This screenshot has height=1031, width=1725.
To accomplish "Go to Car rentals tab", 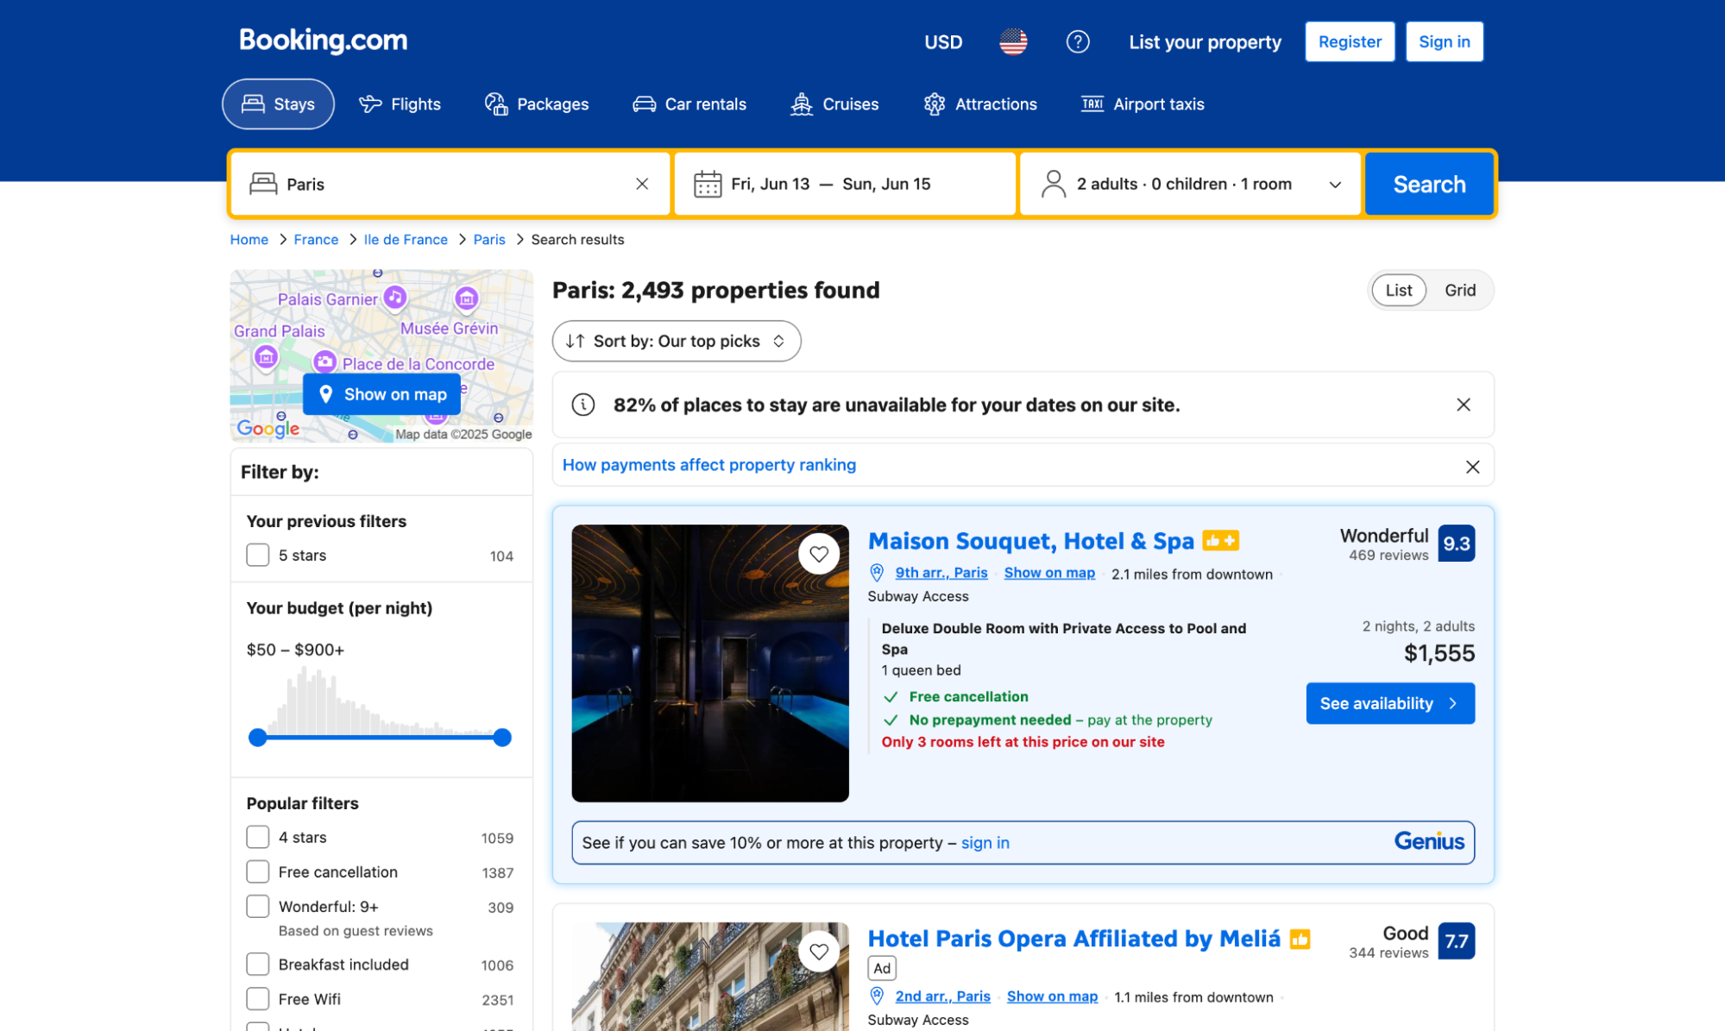I will click(x=689, y=104).
